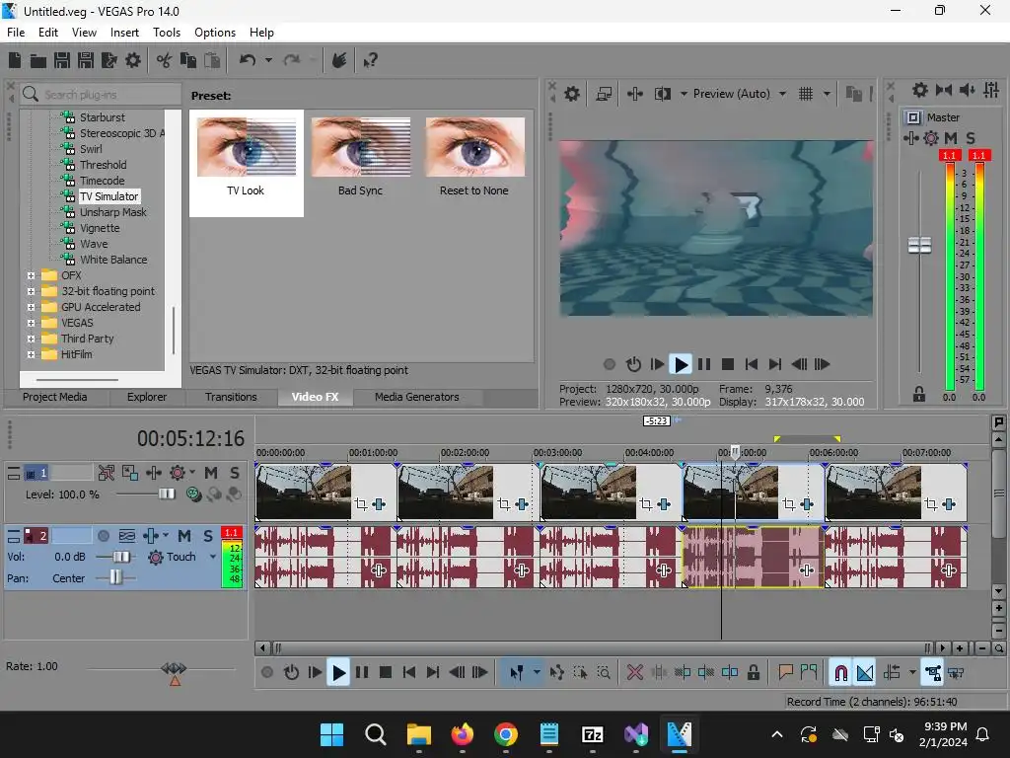Solo audio track 2

(x=208, y=536)
